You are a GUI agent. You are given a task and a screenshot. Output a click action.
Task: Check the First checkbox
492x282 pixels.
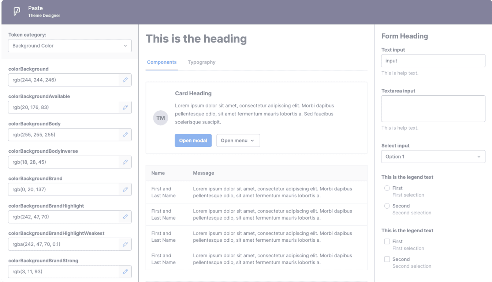(387, 241)
